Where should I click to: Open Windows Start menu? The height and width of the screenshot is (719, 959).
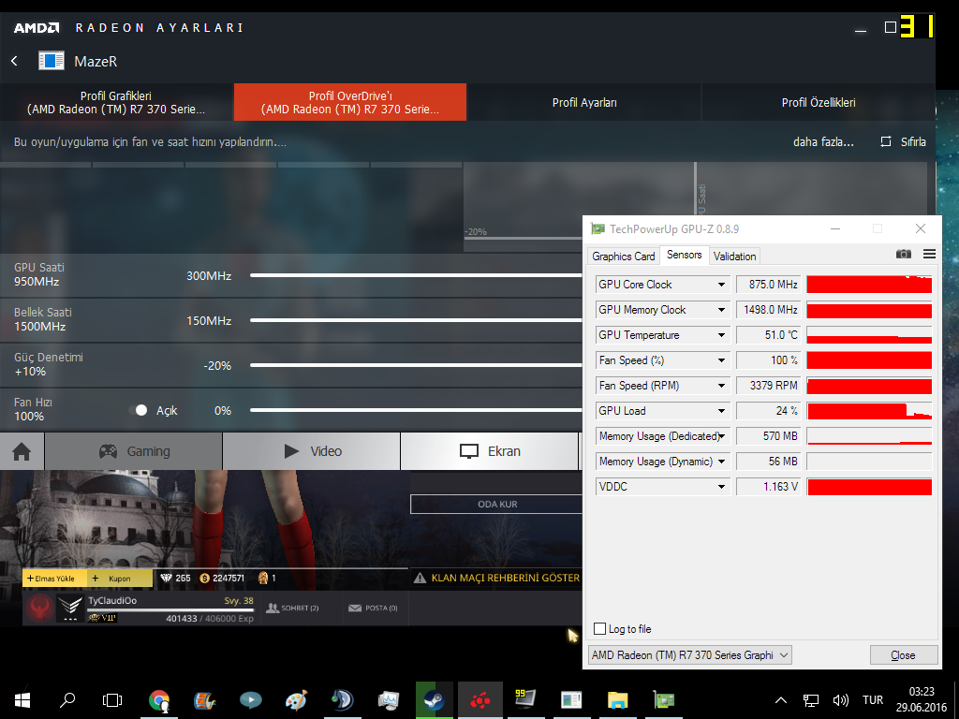[22, 700]
